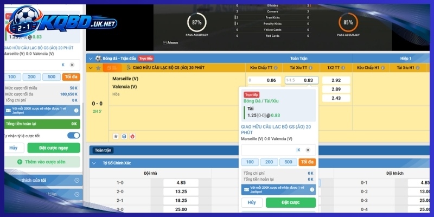This screenshot has width=434, height=217.
Task: Click the Toàn Trận column group header
Action: (x=299, y=59)
